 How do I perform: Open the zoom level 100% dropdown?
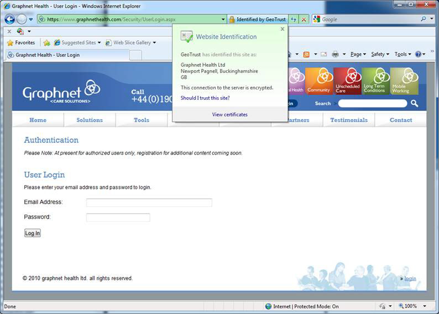412,306
